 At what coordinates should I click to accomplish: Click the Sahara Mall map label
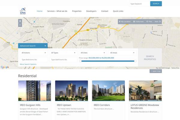pyautogui.click(x=93, y=28)
